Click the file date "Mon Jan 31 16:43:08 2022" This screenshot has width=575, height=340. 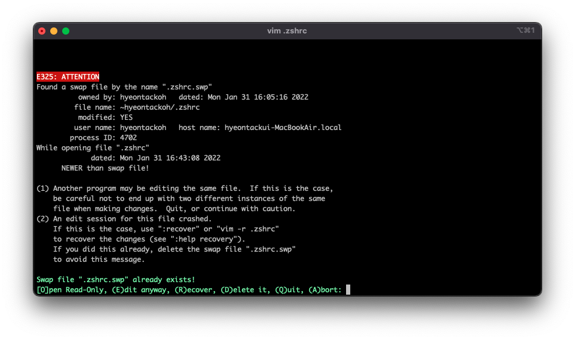coord(170,158)
